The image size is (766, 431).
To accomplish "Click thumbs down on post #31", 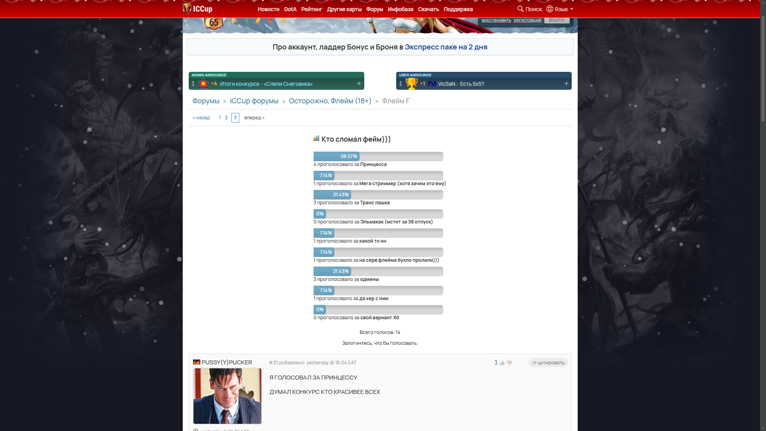I will coord(509,363).
